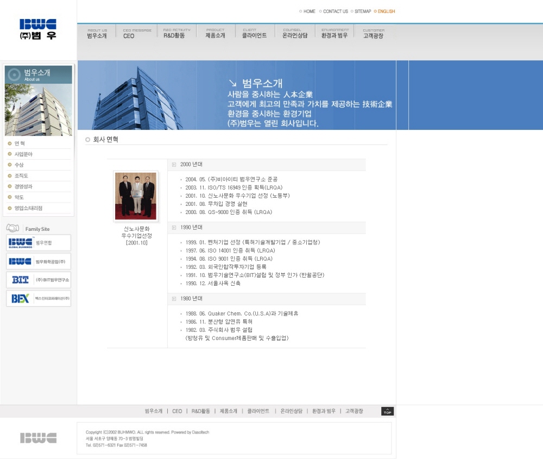Click 고객광장 in the footer navigation

tap(354, 411)
